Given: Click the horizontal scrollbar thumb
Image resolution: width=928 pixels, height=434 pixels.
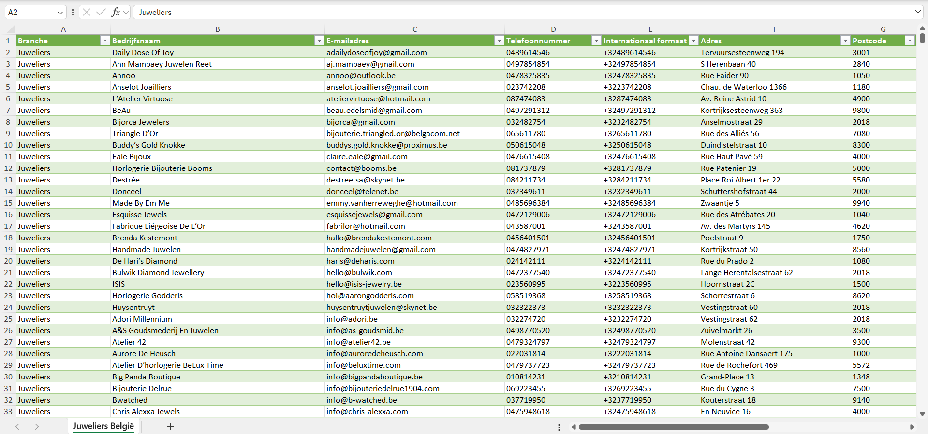Looking at the screenshot, I should (673, 427).
